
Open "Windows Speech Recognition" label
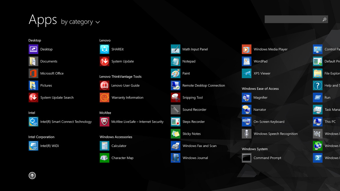coord(275,134)
